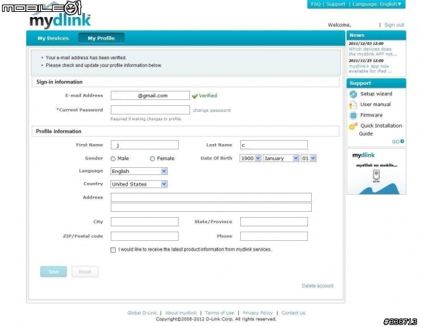Click the Contact Us footer link
This screenshot has width=421, height=327.
tap(293, 313)
